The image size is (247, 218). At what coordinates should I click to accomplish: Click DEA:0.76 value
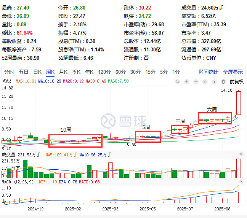(x=68, y=182)
